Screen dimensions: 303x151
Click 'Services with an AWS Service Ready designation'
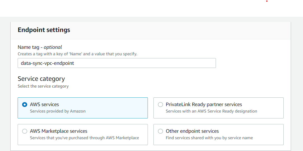click(211, 111)
